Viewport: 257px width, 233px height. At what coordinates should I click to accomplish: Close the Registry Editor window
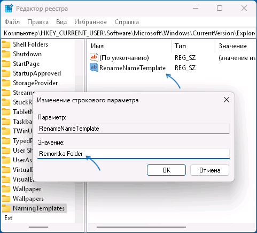tap(244, 8)
